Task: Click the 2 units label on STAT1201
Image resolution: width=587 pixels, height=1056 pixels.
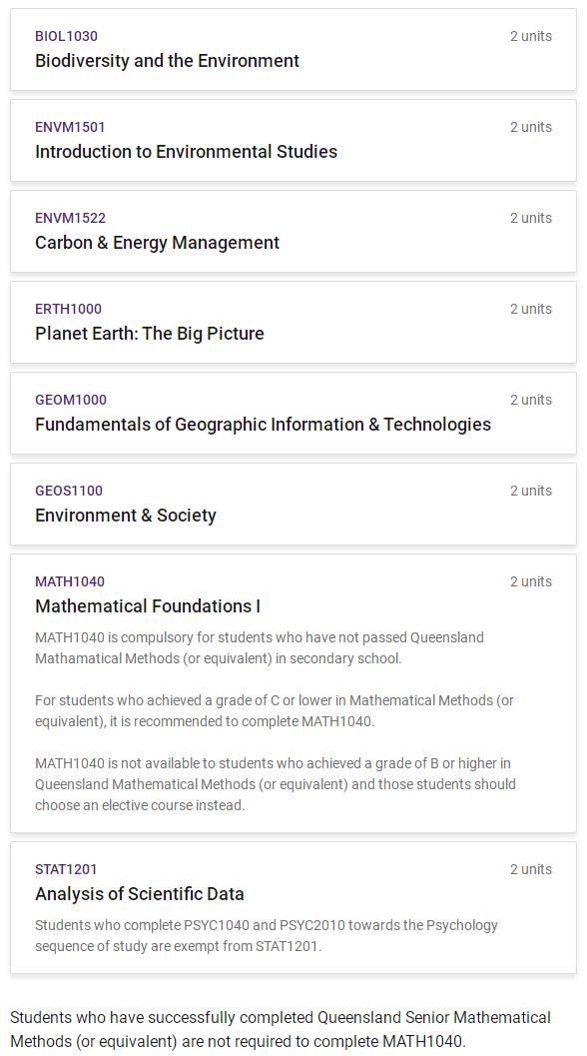Action: (x=530, y=869)
